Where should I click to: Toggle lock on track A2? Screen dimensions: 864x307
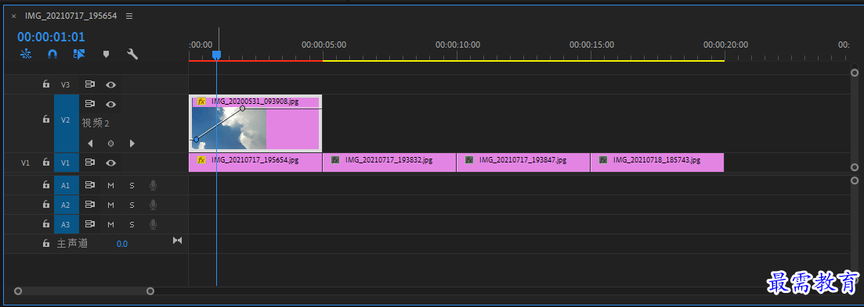click(x=46, y=205)
